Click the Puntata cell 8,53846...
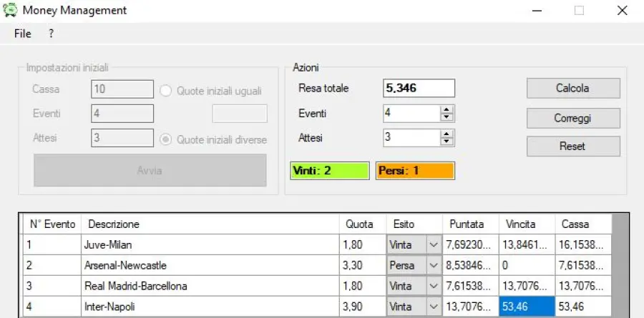This screenshot has width=644, height=318. 471,266
